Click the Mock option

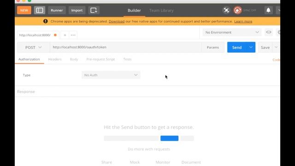135,162
